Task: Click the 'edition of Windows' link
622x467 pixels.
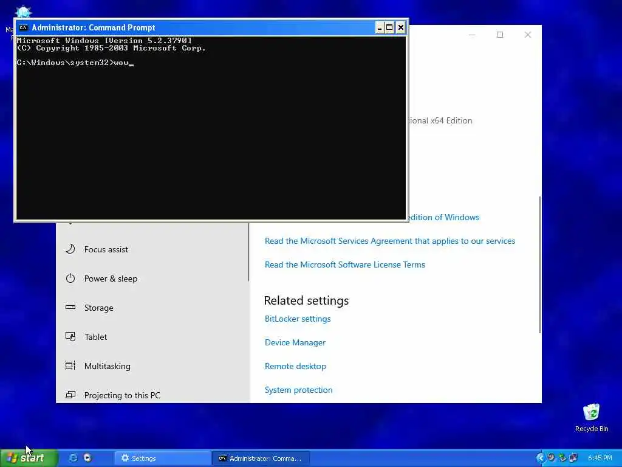Action: tap(443, 217)
